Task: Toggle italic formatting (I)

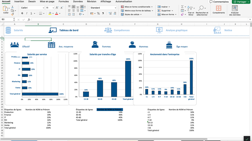Action: [27, 14]
